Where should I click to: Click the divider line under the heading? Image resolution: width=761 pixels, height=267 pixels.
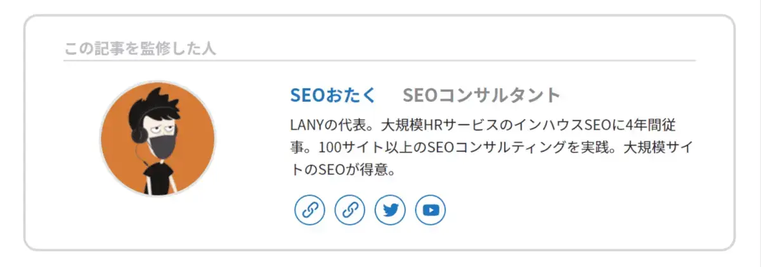click(x=379, y=61)
